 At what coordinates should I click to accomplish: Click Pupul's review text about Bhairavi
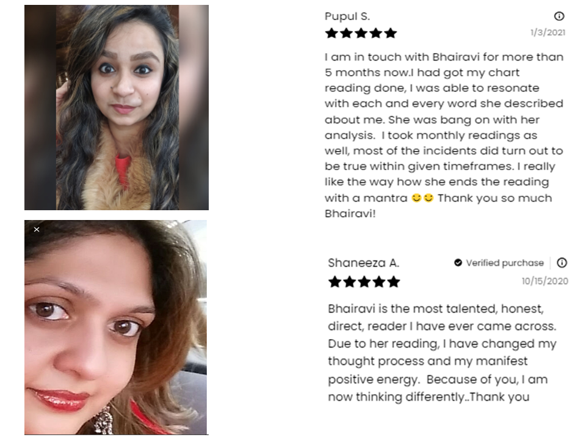point(444,135)
